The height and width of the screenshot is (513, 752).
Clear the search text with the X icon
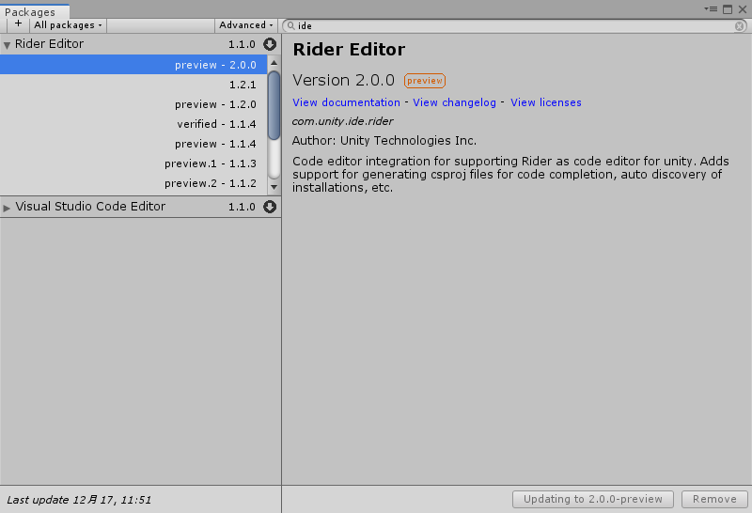(740, 26)
